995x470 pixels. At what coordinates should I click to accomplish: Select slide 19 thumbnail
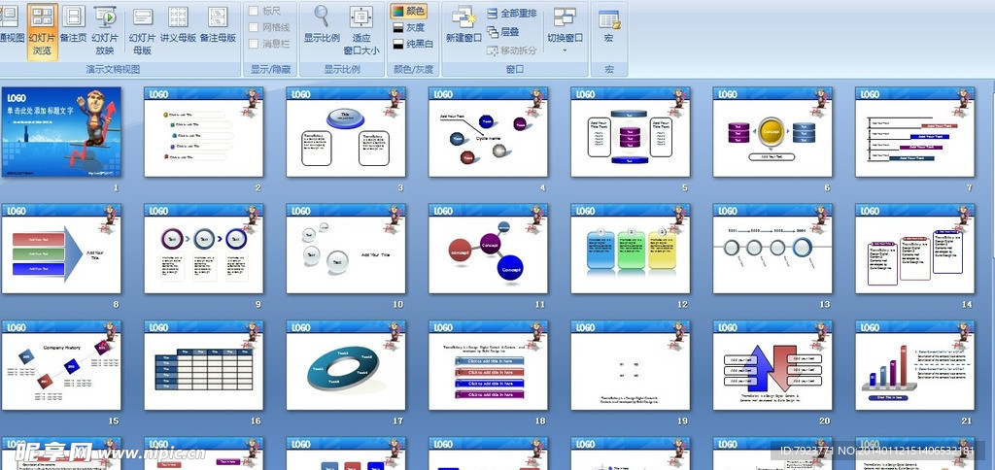click(x=630, y=365)
